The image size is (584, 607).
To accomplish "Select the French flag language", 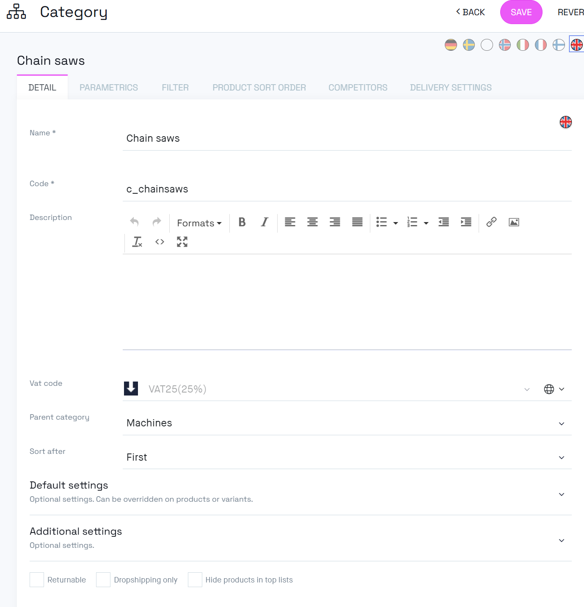I will coord(541,45).
